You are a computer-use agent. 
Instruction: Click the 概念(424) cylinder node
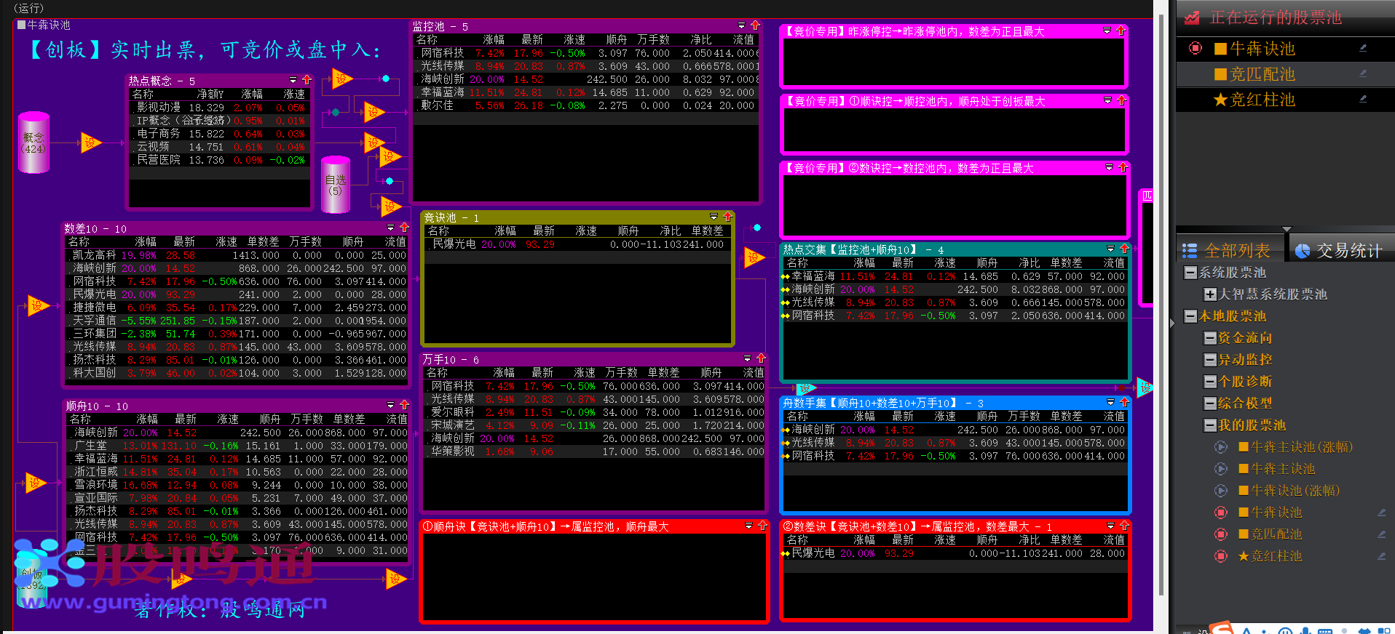coord(33,143)
